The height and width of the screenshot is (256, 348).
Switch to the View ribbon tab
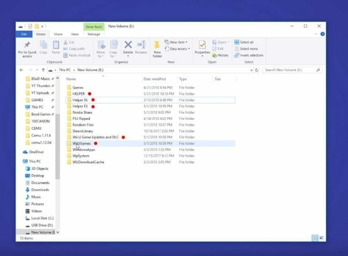(75, 34)
